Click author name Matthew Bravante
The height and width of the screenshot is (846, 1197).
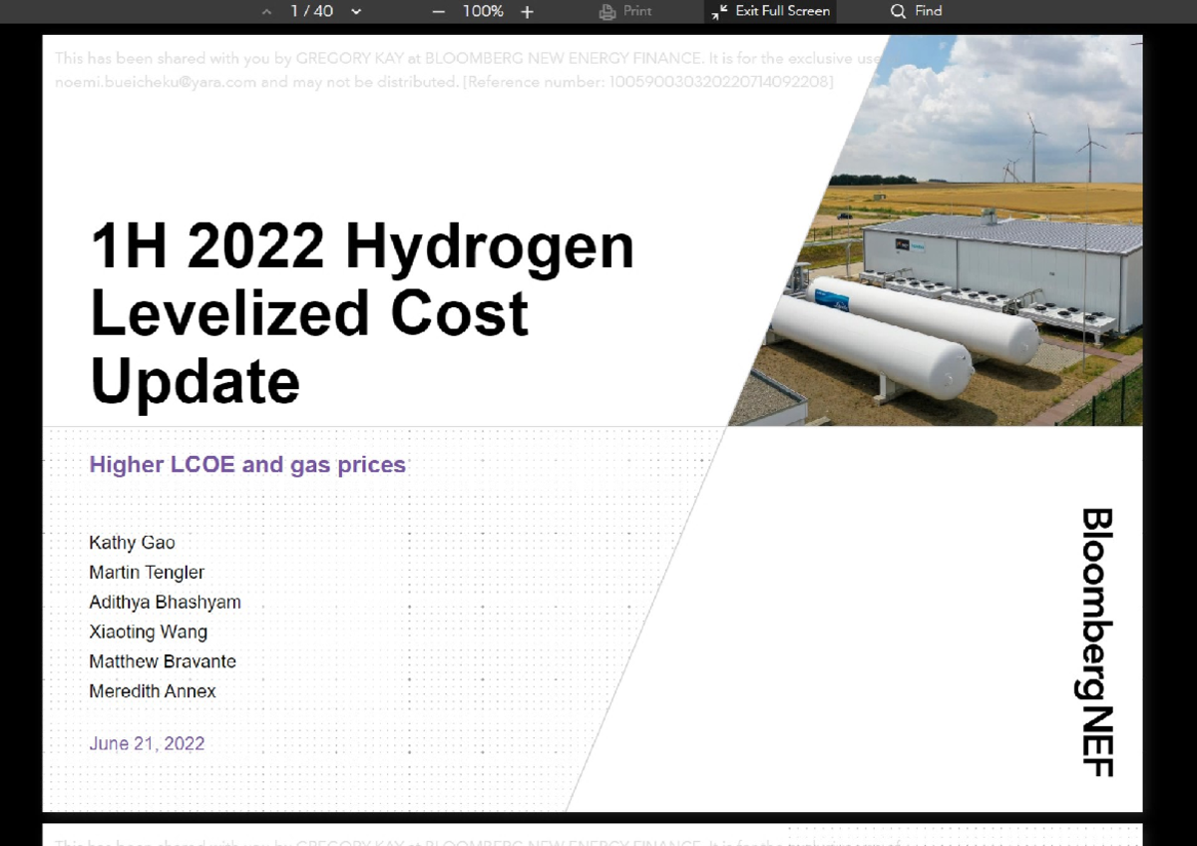click(163, 661)
